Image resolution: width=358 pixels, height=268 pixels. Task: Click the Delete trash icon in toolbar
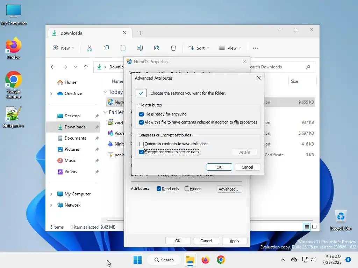(x=173, y=48)
